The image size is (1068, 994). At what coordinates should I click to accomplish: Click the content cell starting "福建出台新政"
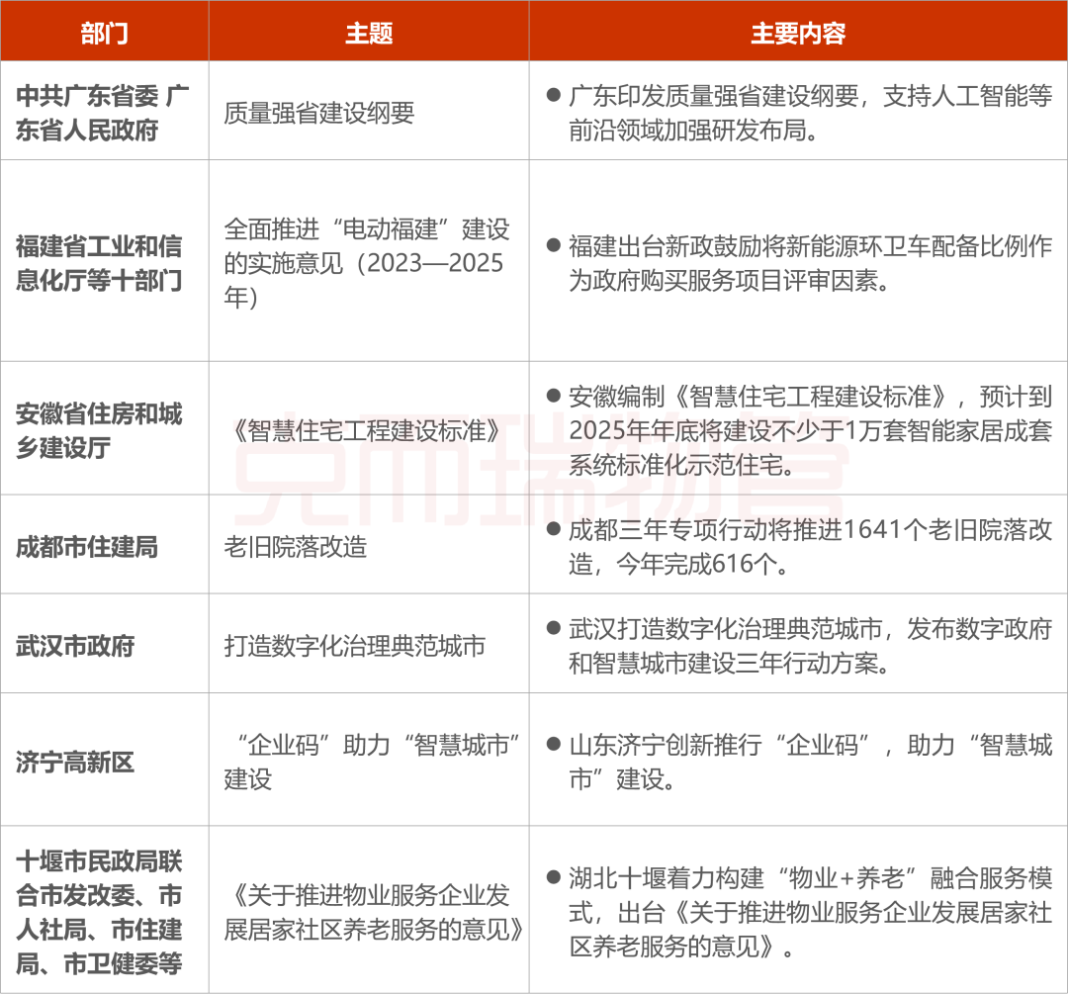[x=798, y=261]
